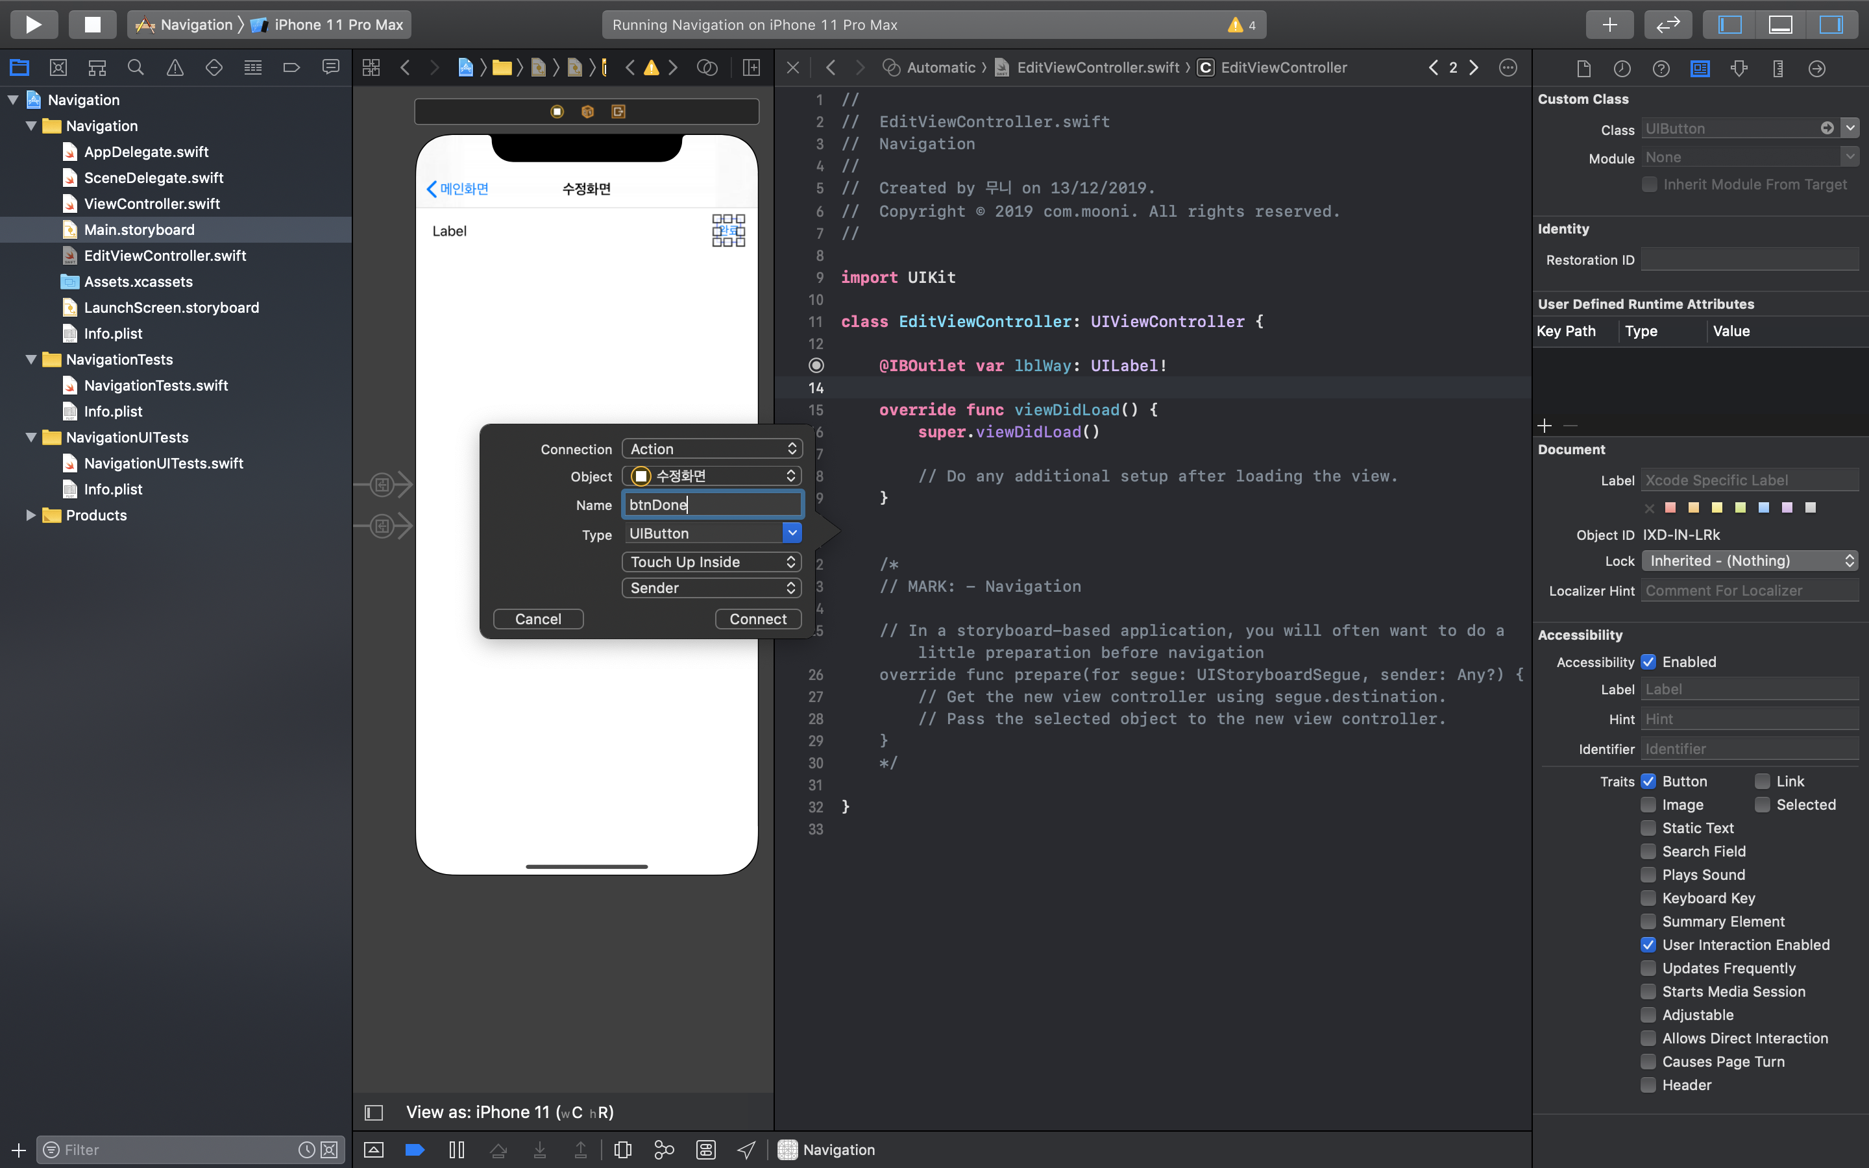Open the Connections inspector arrow icon
The height and width of the screenshot is (1168, 1869).
(1816, 69)
